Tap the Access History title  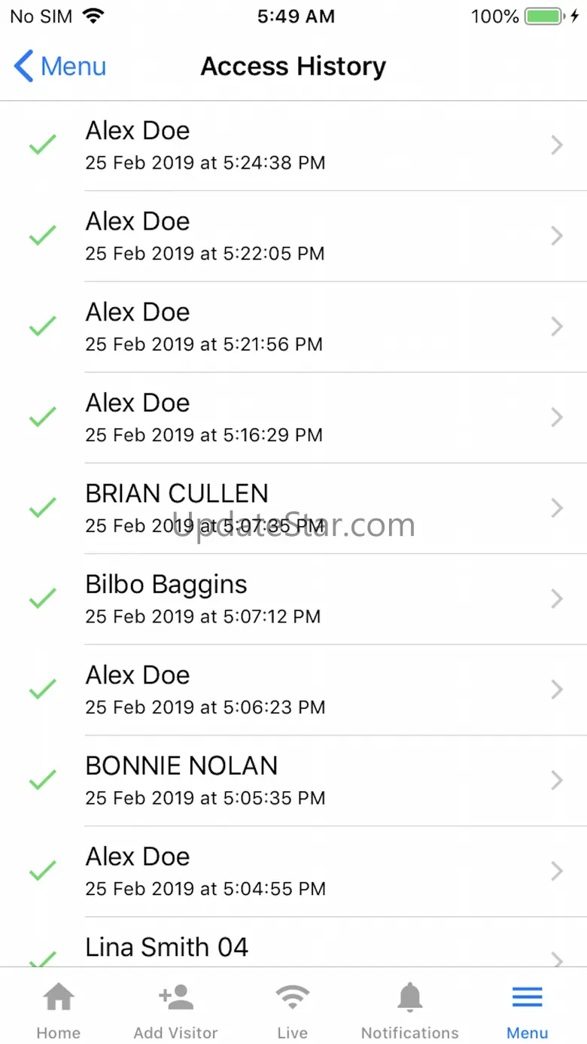coord(293,66)
